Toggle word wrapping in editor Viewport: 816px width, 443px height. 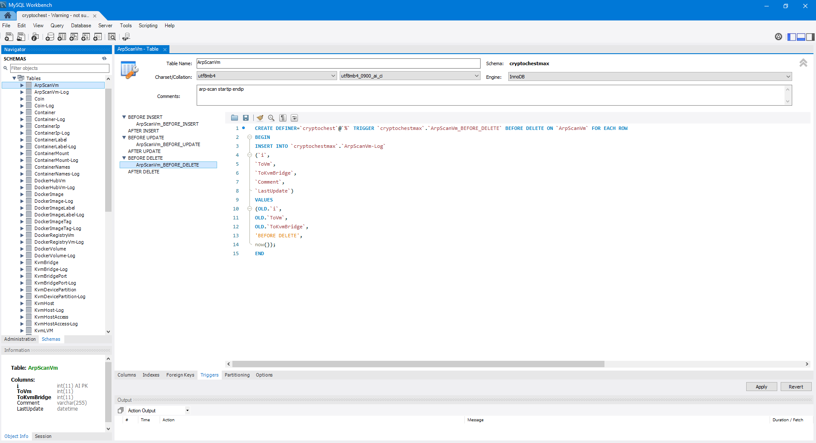coord(295,118)
